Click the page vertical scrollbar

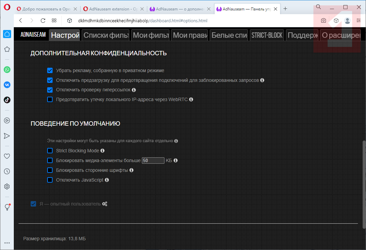point(364,184)
